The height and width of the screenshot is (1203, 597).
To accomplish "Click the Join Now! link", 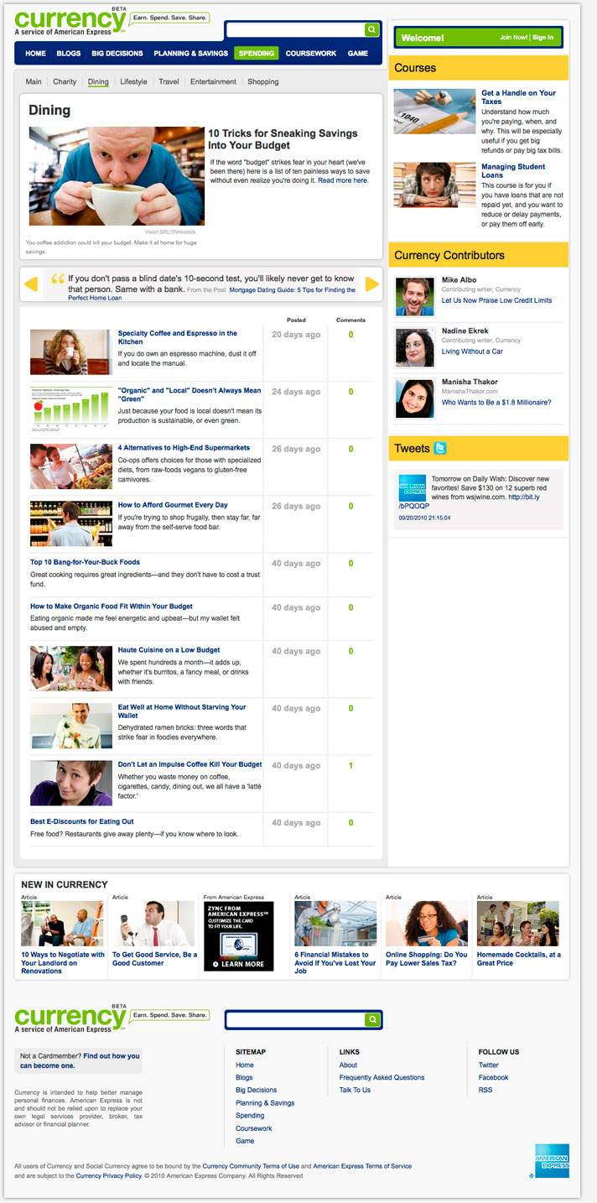I will (513, 38).
